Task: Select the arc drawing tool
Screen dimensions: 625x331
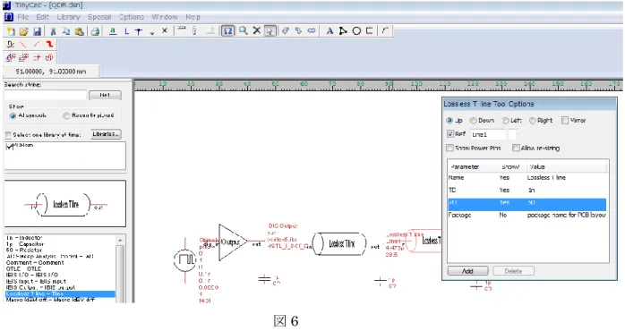Action: tap(385, 31)
